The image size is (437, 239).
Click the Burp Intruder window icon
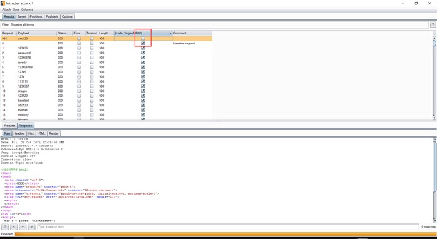point(3,3)
